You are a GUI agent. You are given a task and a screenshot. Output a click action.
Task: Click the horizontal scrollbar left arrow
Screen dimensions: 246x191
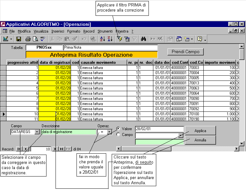pos(118,148)
